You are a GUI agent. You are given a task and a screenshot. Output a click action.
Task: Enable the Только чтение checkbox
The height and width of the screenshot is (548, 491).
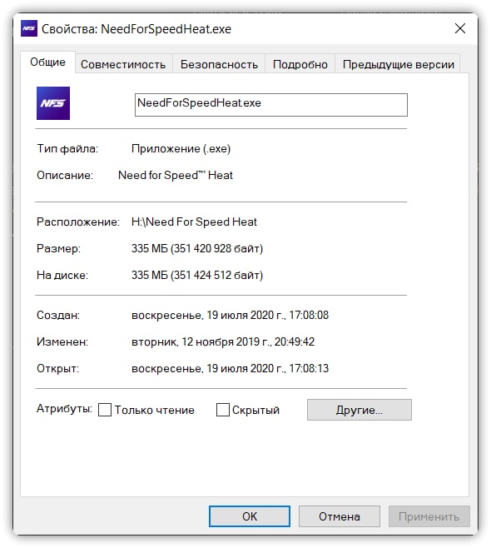(x=105, y=410)
